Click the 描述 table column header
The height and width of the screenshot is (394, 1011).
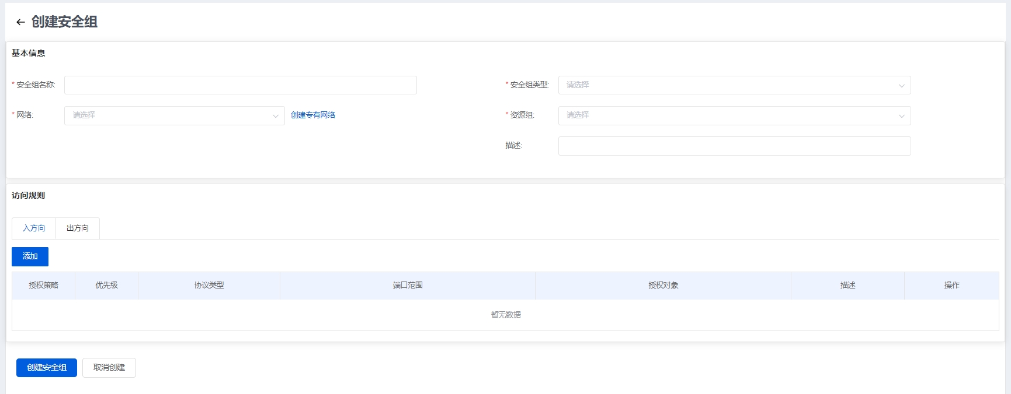(848, 286)
